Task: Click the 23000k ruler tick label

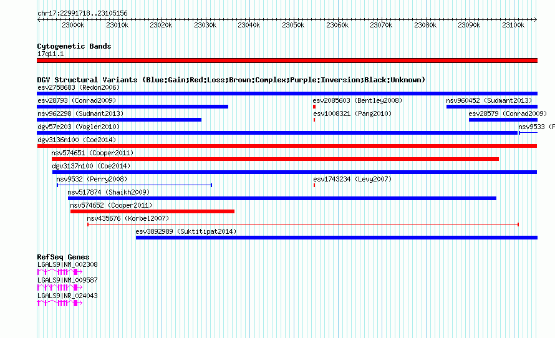Action: 73,25
